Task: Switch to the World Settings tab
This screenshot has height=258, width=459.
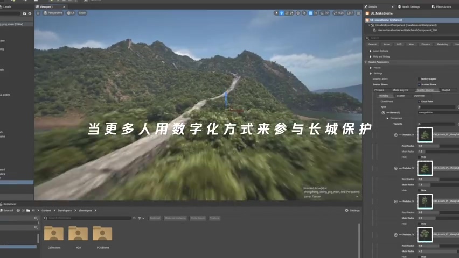Action: pos(410,6)
